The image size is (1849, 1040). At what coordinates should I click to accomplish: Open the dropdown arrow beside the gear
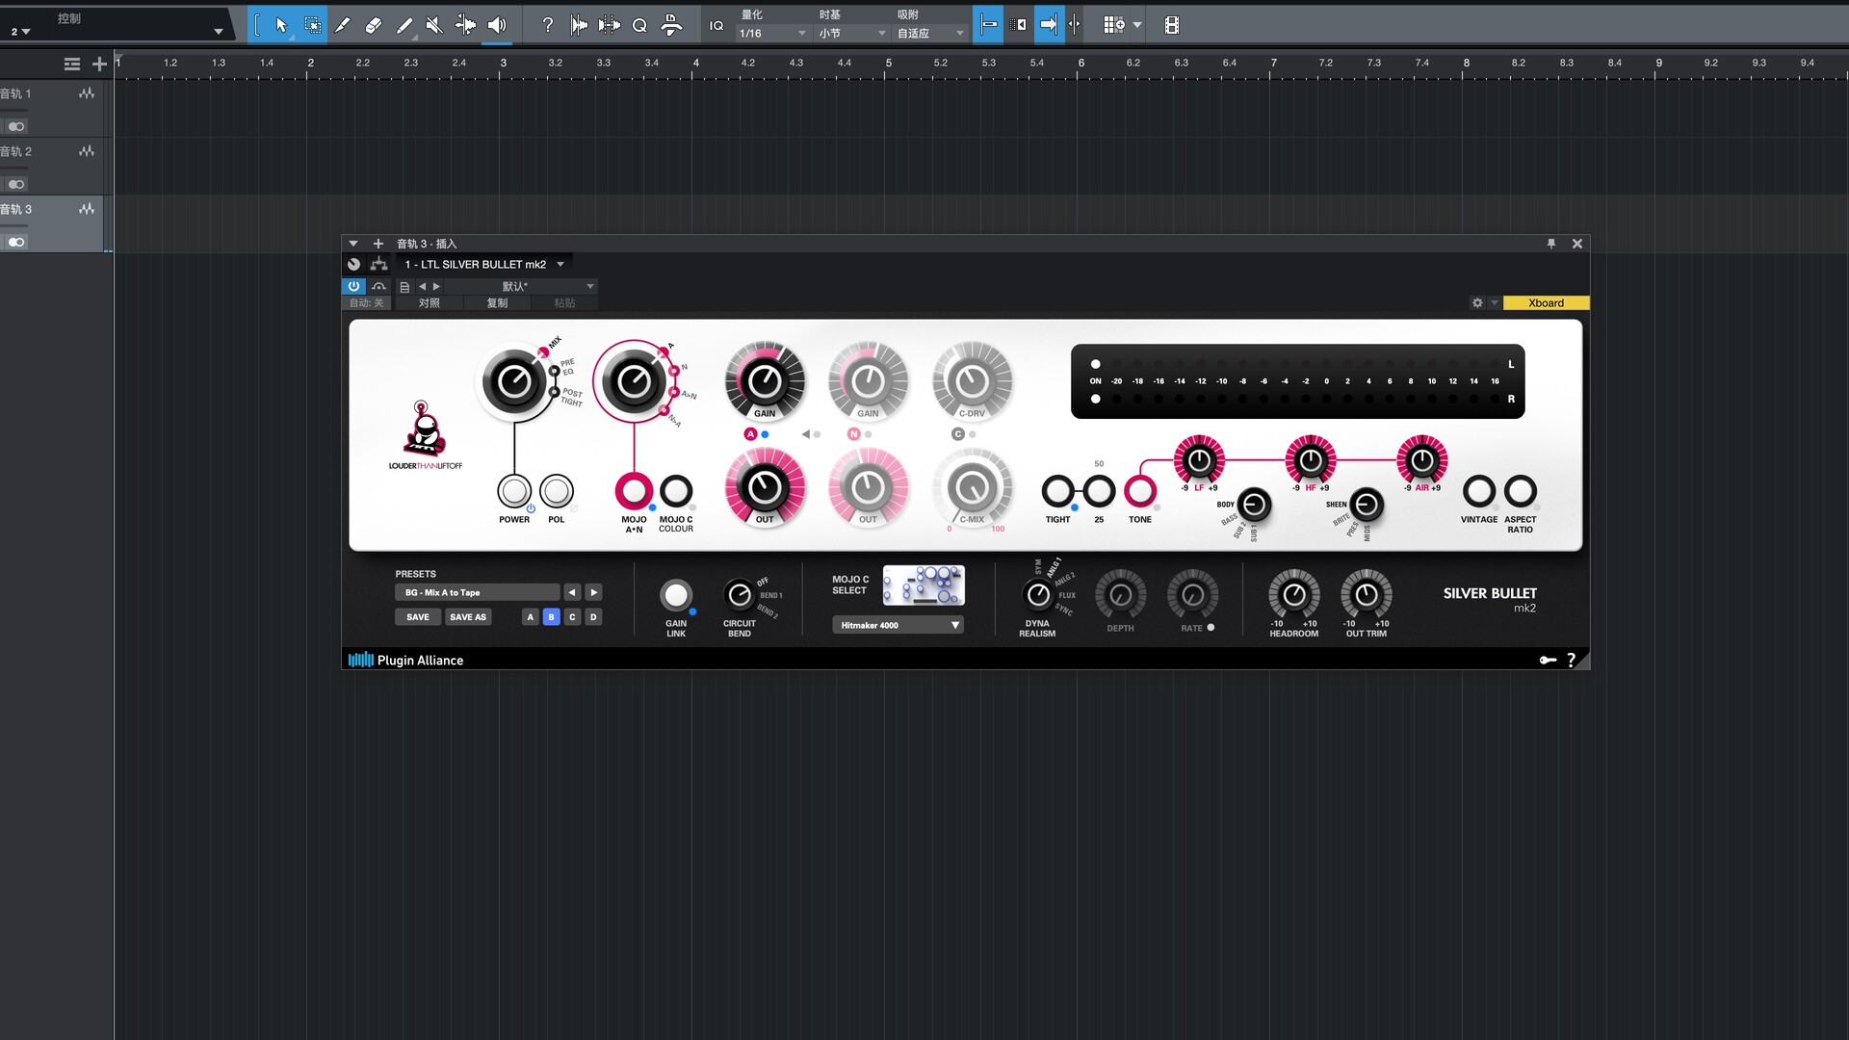(1495, 302)
